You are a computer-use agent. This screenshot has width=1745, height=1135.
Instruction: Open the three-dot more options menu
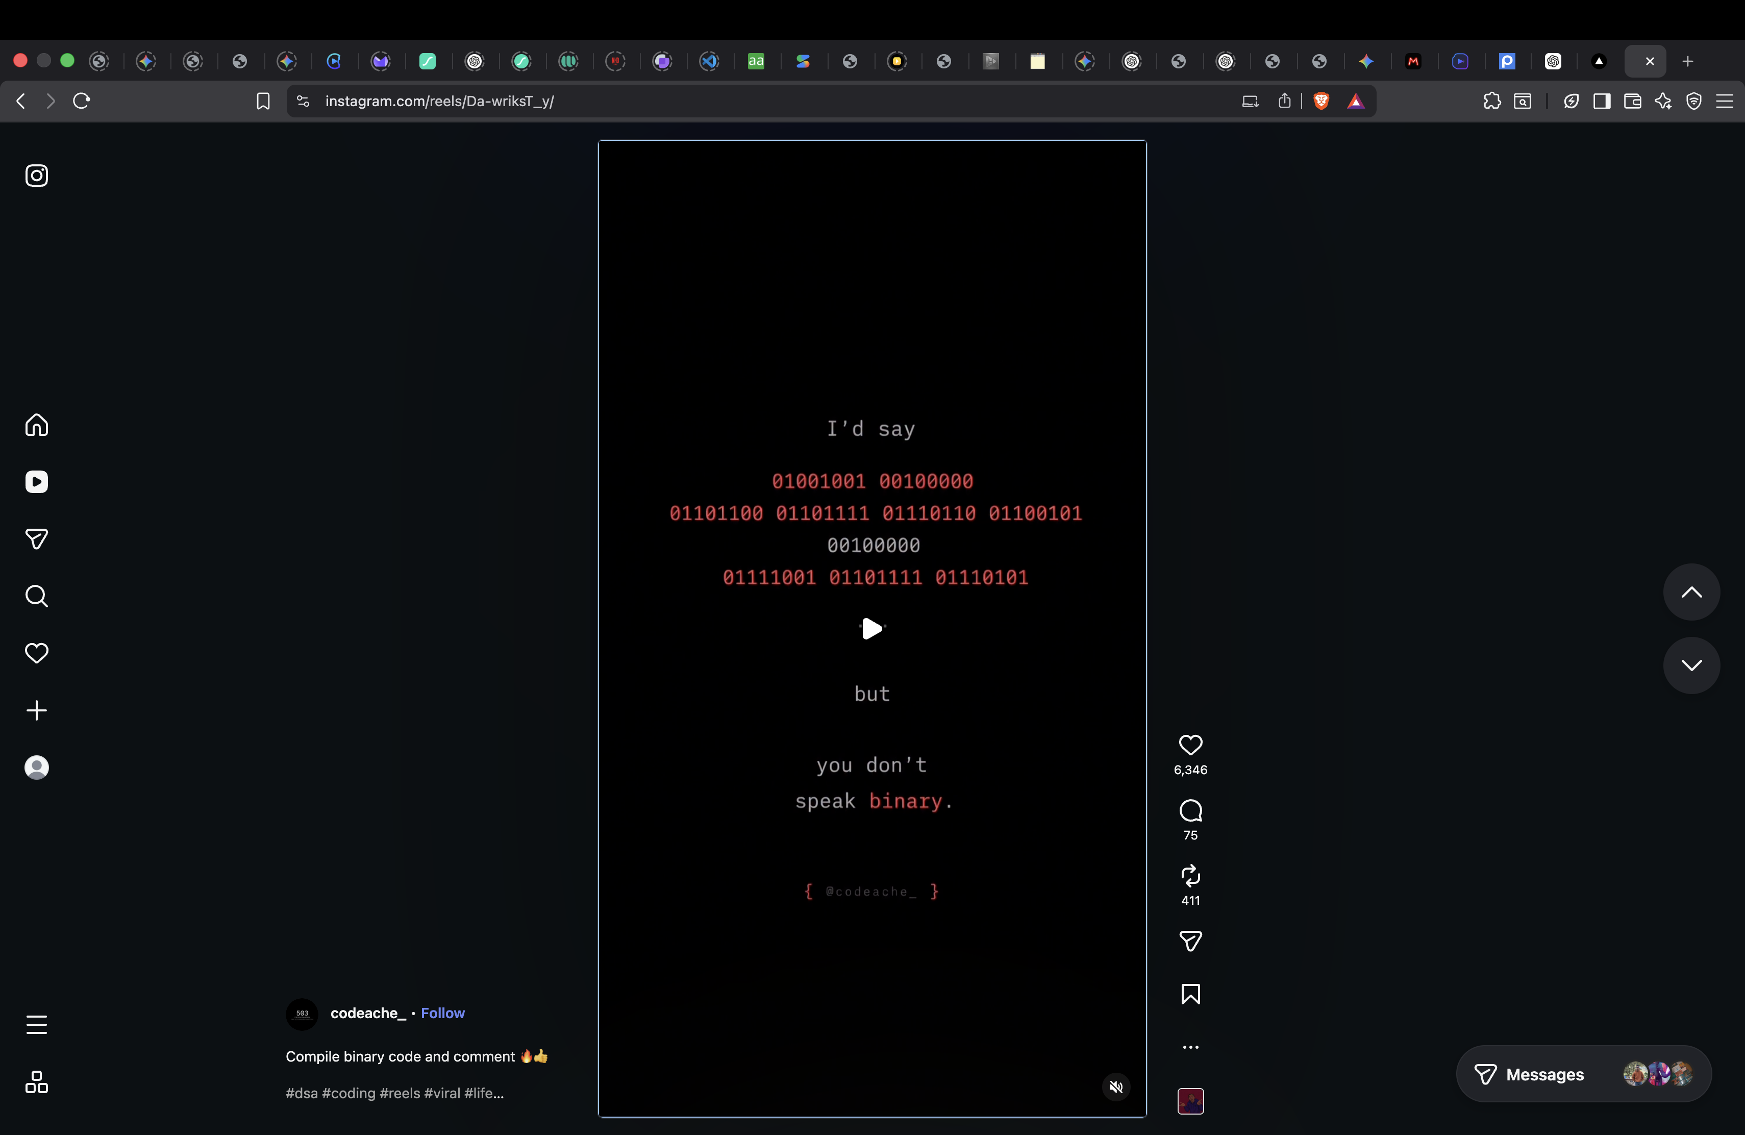point(1190,1047)
